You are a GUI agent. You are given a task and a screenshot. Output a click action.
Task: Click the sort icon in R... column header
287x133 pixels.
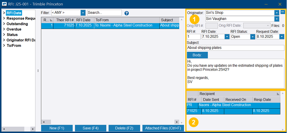(x=51, y=20)
